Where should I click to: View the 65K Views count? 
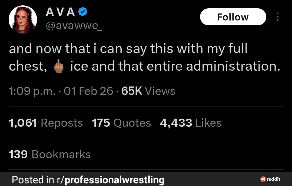point(148,91)
